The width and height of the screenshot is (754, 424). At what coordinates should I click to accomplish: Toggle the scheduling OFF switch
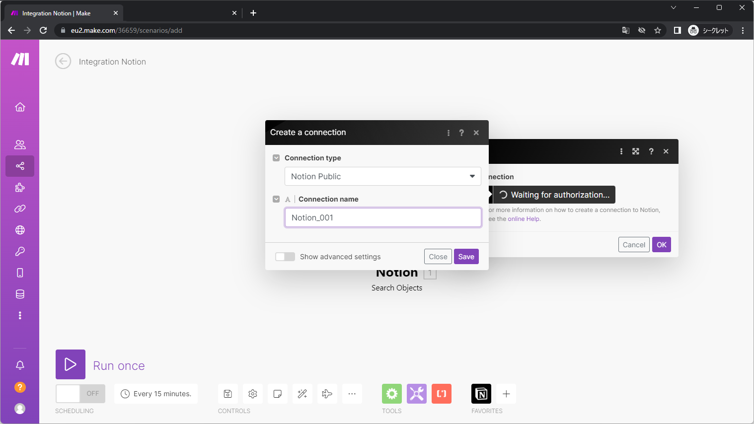point(80,394)
